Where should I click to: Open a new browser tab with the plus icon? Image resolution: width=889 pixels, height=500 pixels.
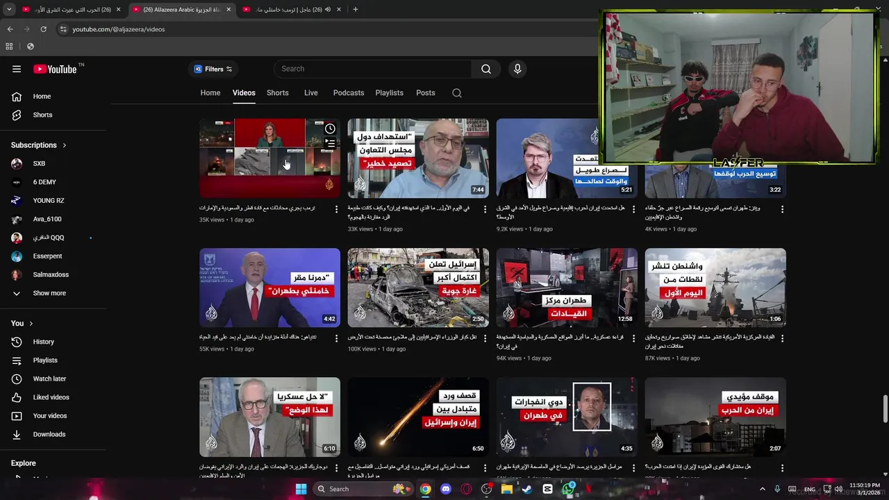[355, 10]
